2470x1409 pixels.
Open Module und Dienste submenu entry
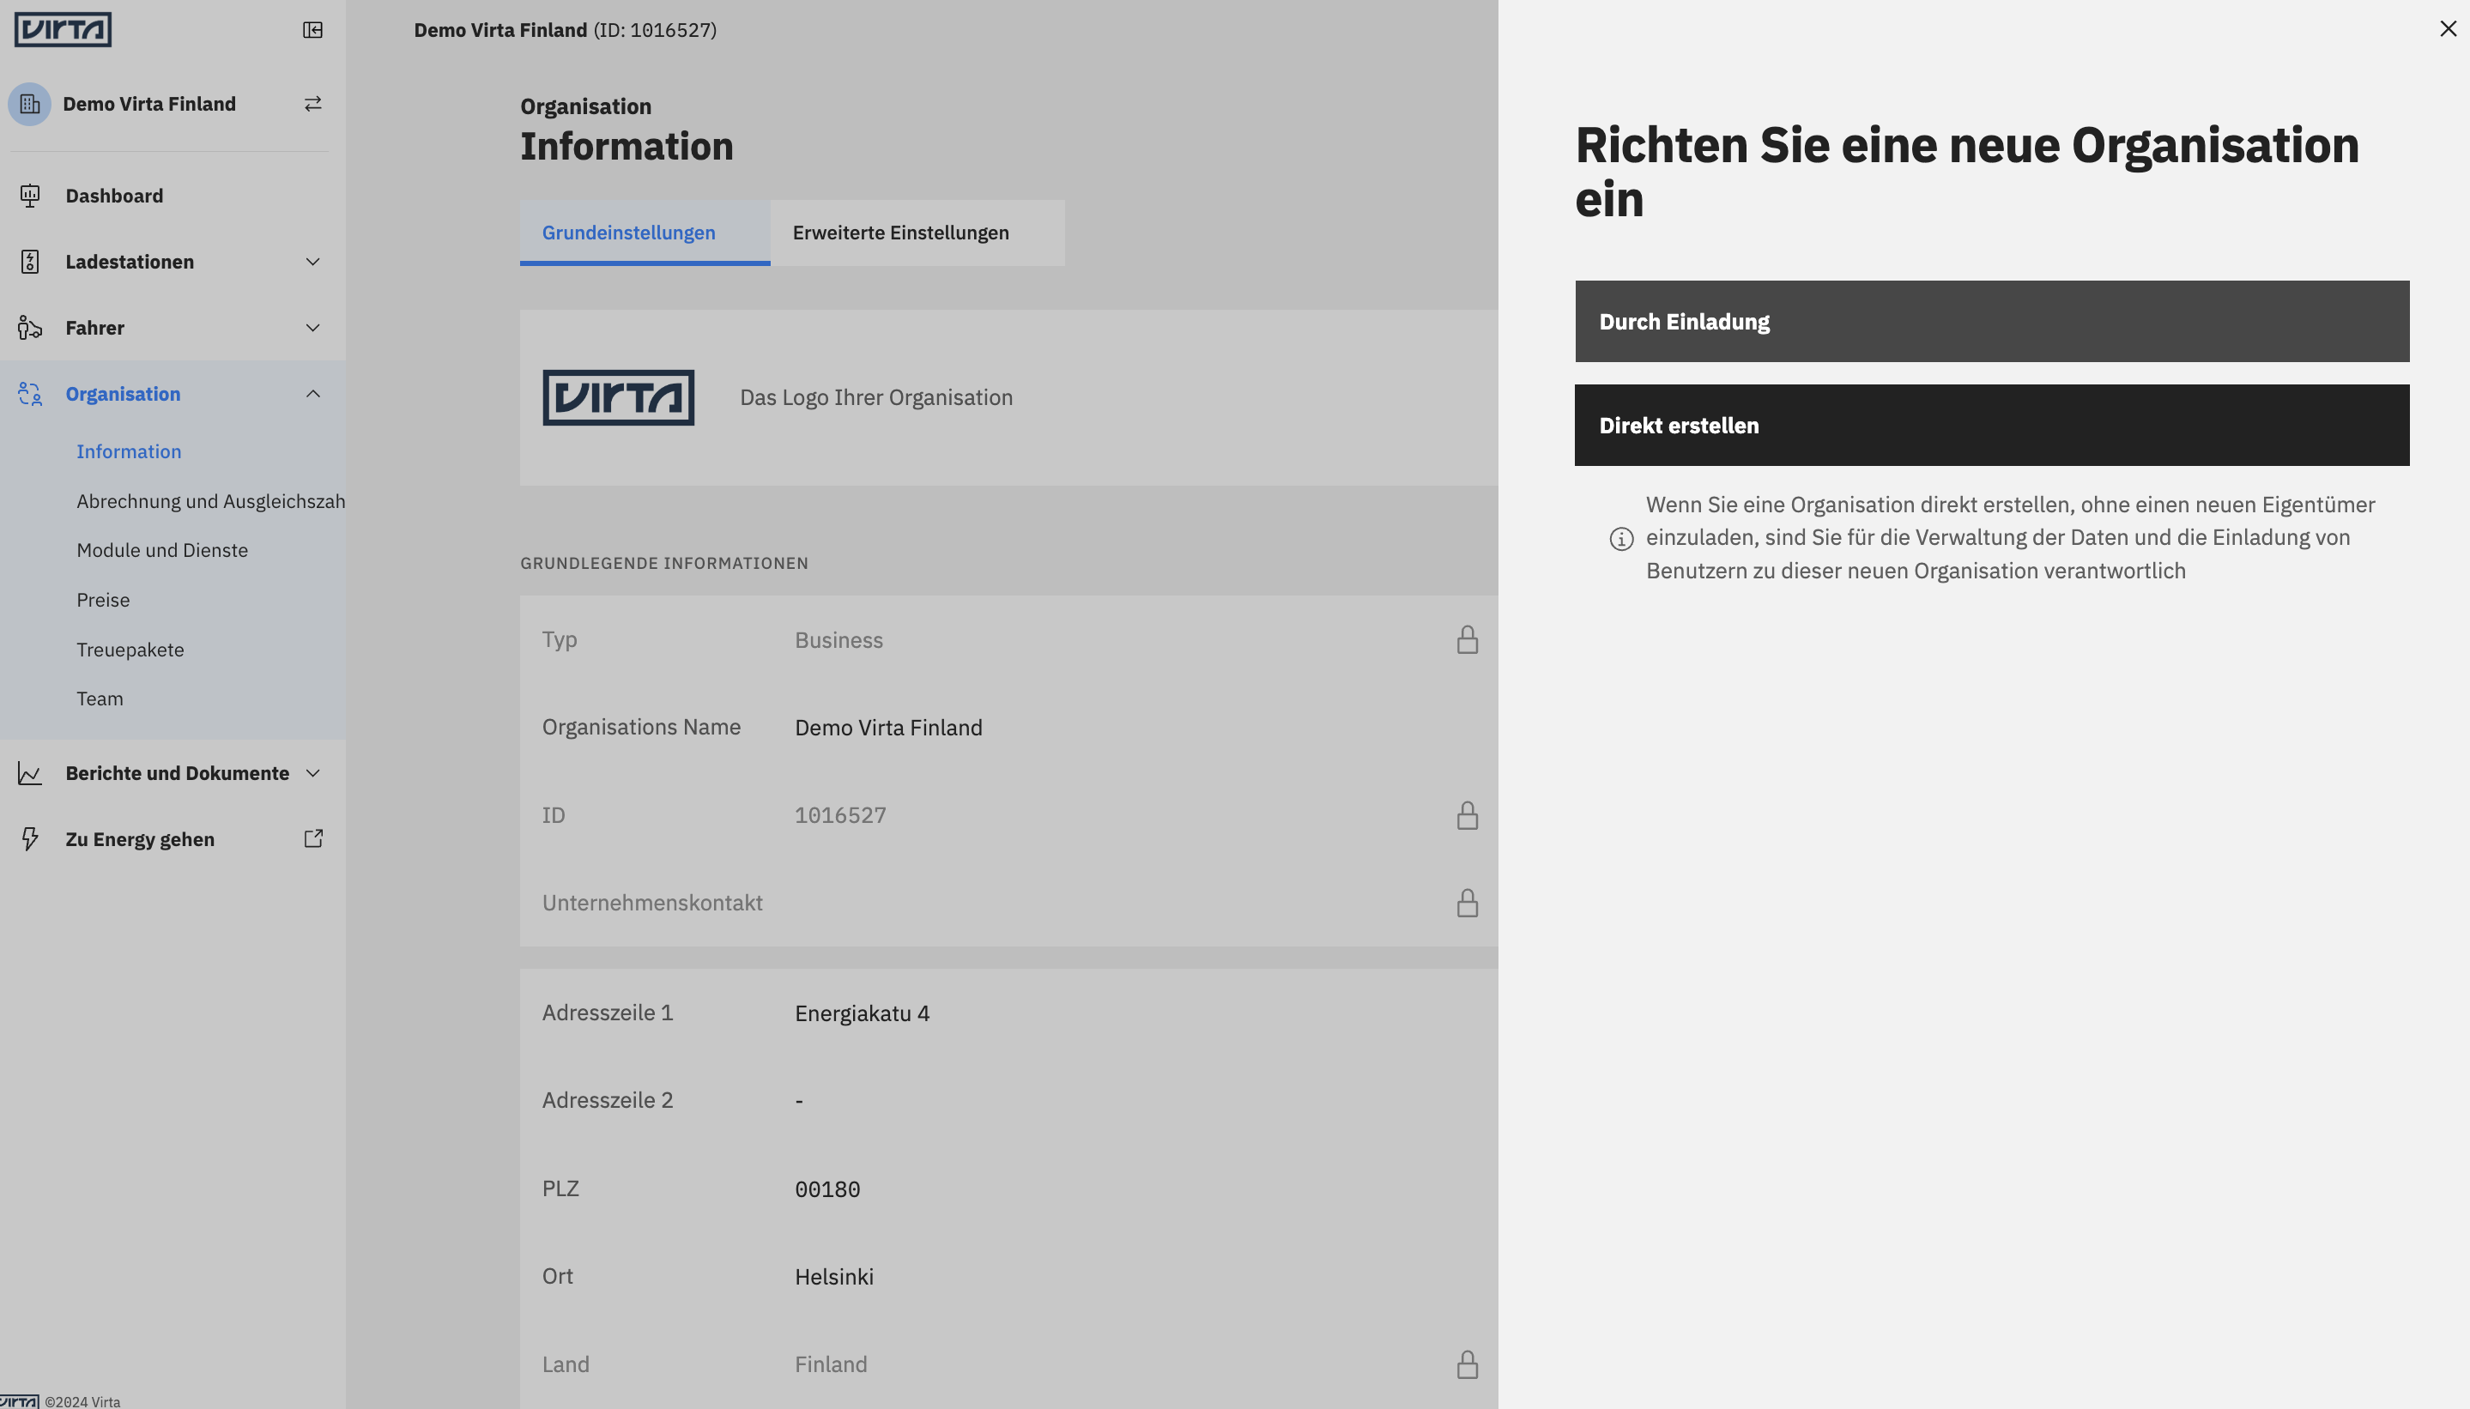pos(162,551)
